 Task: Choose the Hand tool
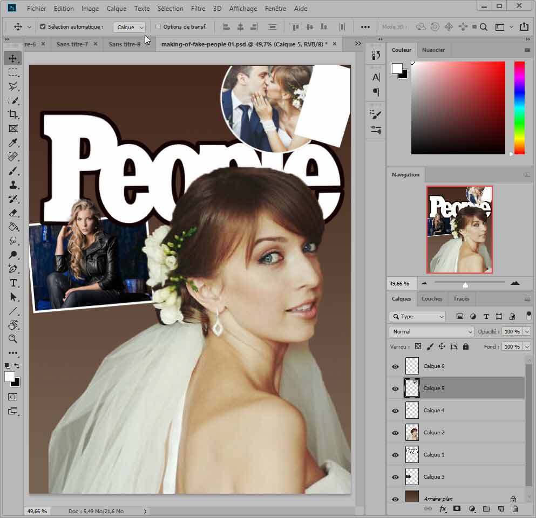pyautogui.click(x=13, y=325)
